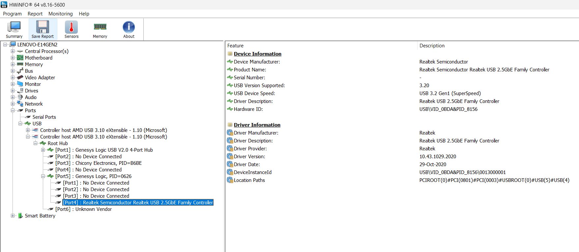
Task: Expand the Central Processor(s) node
Action: pyautogui.click(x=13, y=51)
